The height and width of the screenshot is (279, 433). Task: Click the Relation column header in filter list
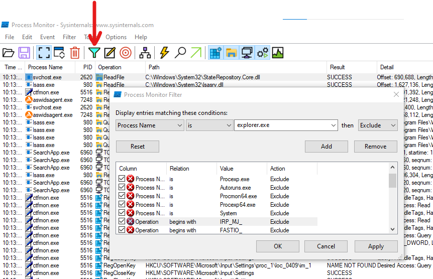191,169
